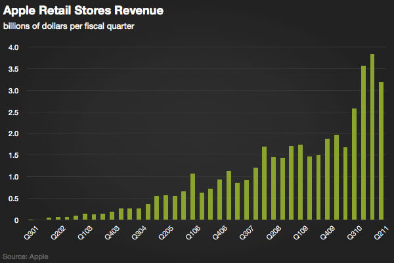The width and height of the screenshot is (394, 263).
Task: Click the 3.5 y-axis label
Action: coord(14,69)
